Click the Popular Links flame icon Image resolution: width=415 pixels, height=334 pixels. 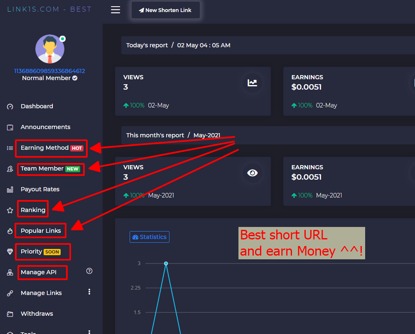tap(10, 231)
